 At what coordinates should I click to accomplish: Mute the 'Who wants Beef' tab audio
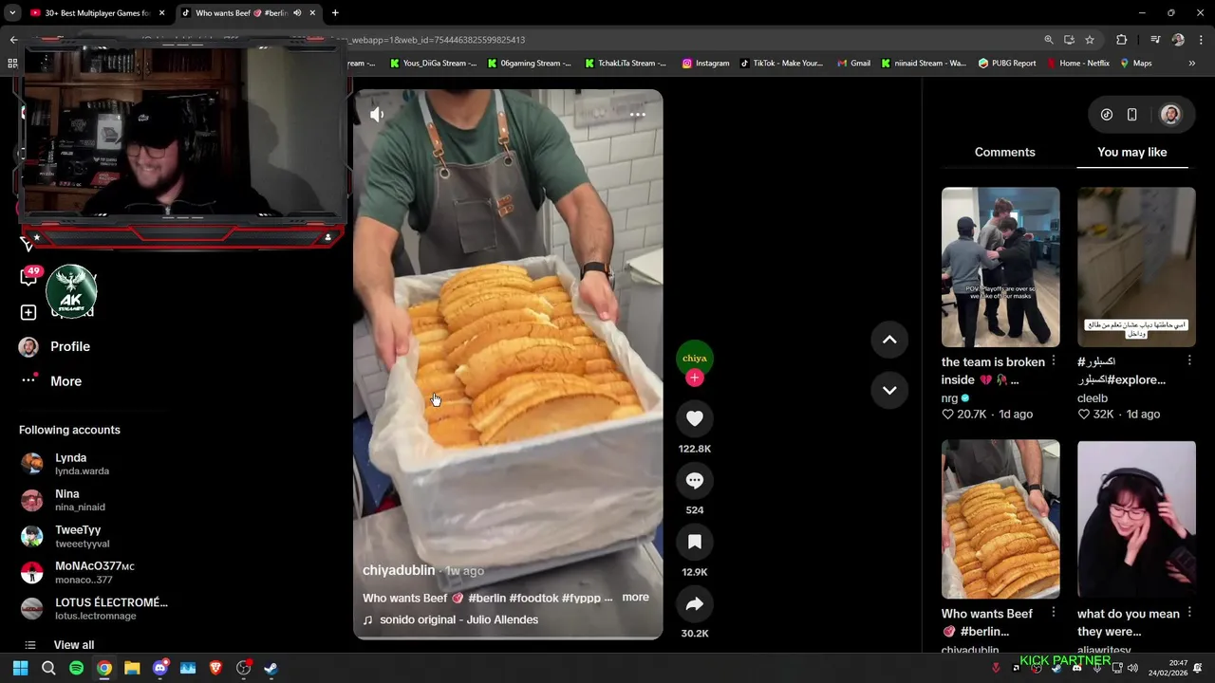[x=297, y=13]
